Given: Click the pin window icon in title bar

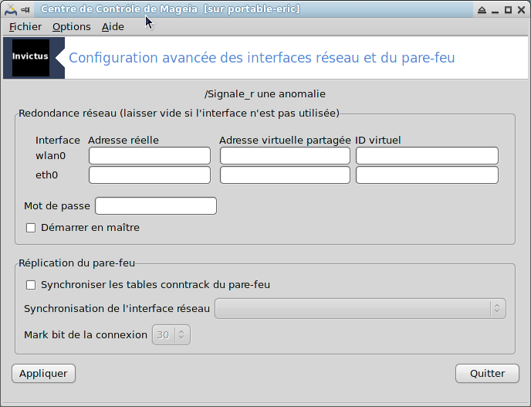Looking at the screenshot, I should coord(25,10).
